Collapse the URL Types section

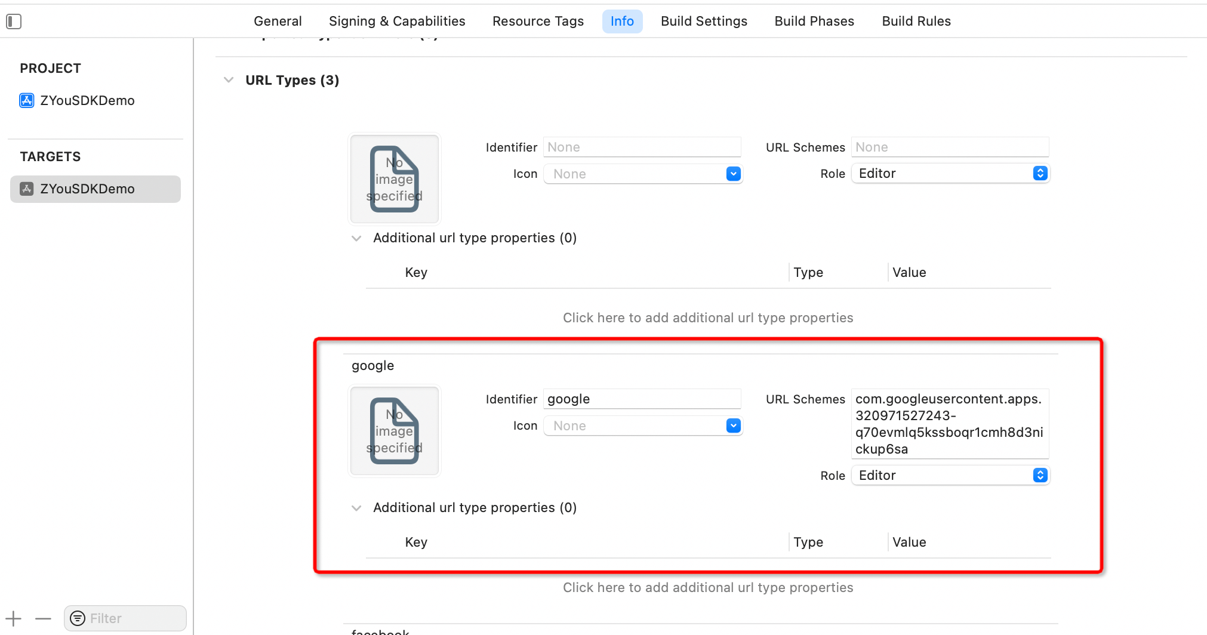229,80
